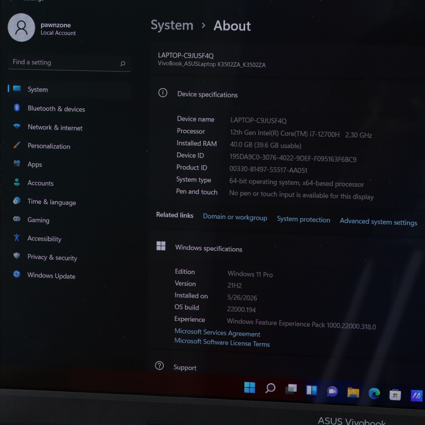
Task: Open the Chat icon on the taskbar
Action: coord(332,391)
